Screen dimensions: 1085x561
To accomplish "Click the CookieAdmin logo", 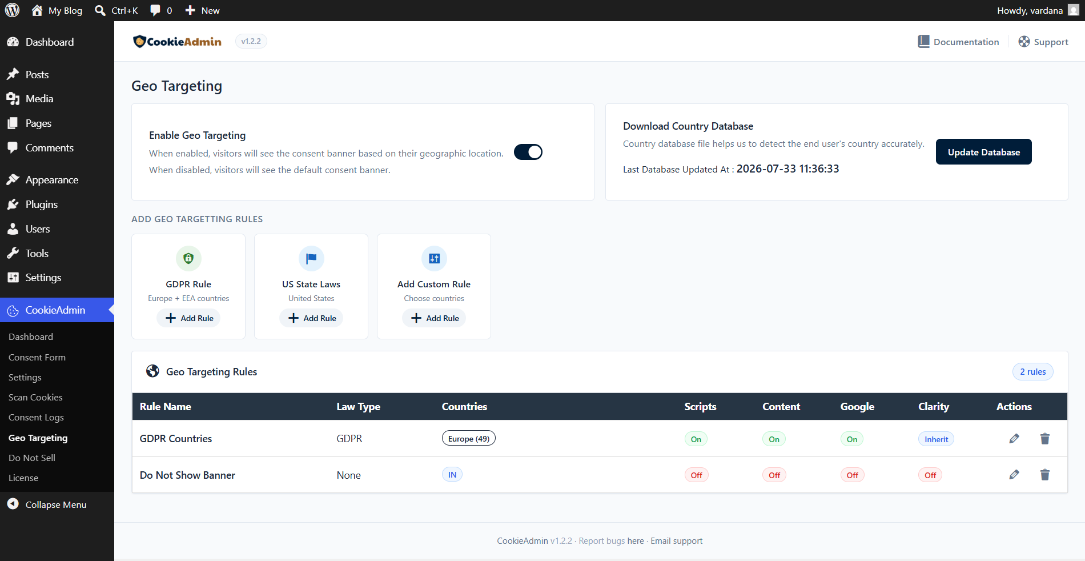I will pyautogui.click(x=177, y=41).
